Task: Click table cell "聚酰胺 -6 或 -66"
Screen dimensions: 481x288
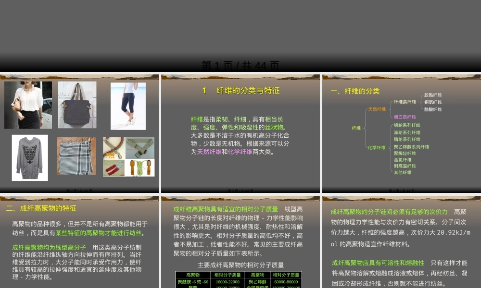Action: pos(193,282)
